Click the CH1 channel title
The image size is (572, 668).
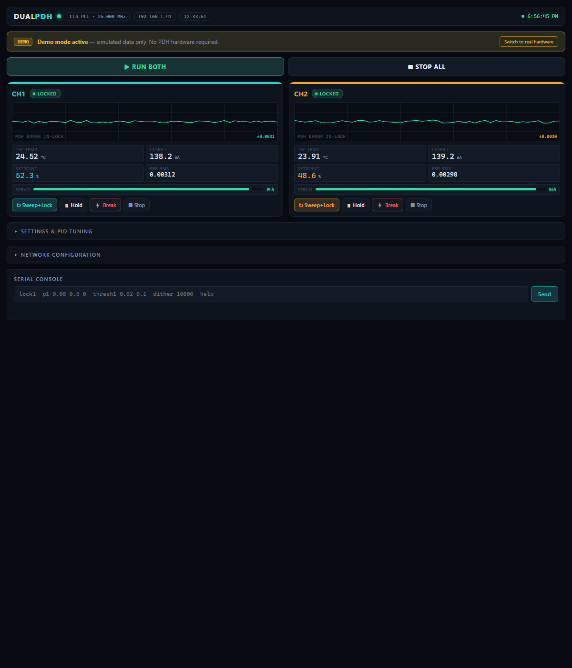pos(19,94)
